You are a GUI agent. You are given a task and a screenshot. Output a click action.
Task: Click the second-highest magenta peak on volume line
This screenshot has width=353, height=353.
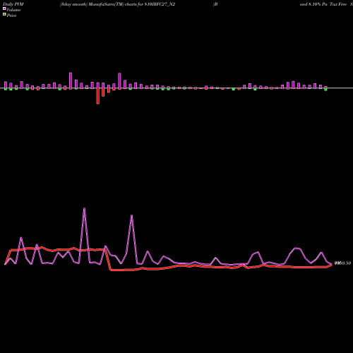click(131, 215)
